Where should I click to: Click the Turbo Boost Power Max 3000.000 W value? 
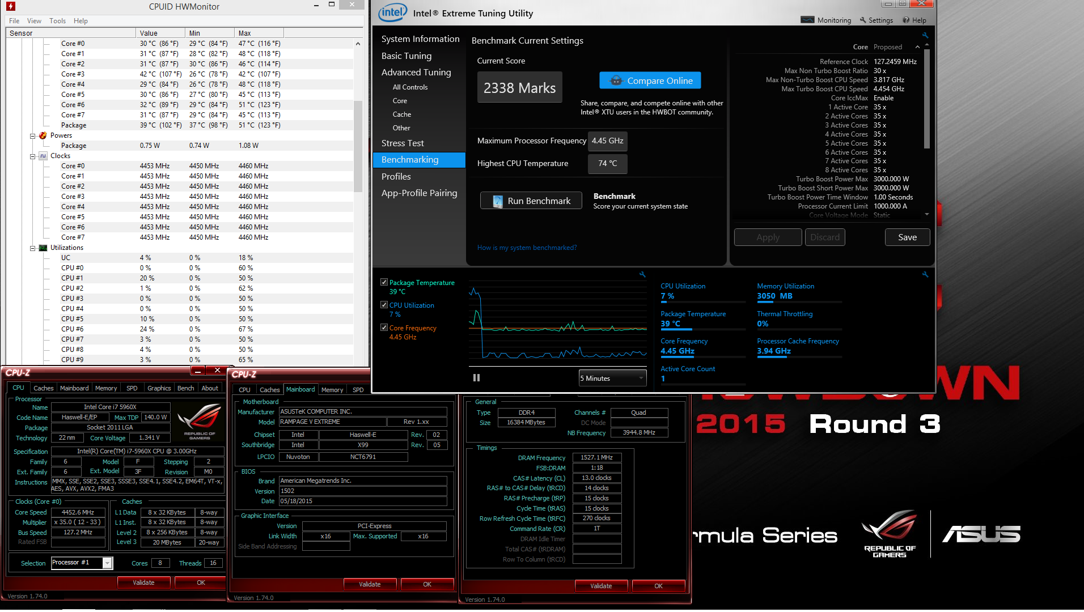pyautogui.click(x=891, y=179)
